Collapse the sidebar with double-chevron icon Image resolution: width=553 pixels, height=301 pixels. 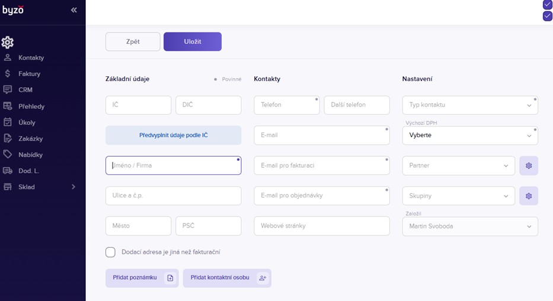(x=73, y=10)
